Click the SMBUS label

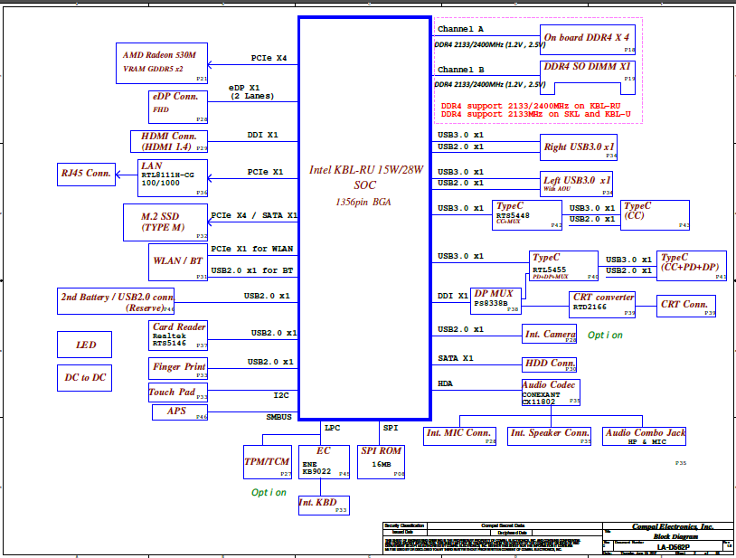click(x=278, y=417)
